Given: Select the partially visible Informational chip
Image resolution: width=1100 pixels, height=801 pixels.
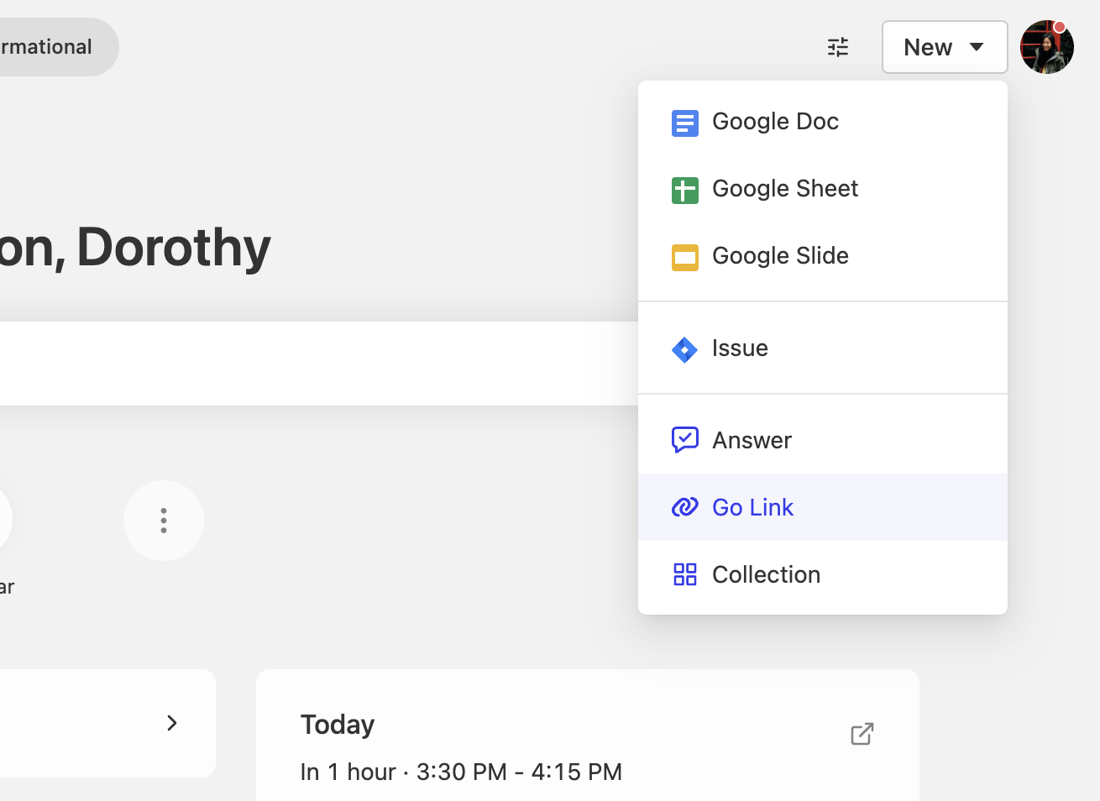Looking at the screenshot, I should [x=50, y=47].
